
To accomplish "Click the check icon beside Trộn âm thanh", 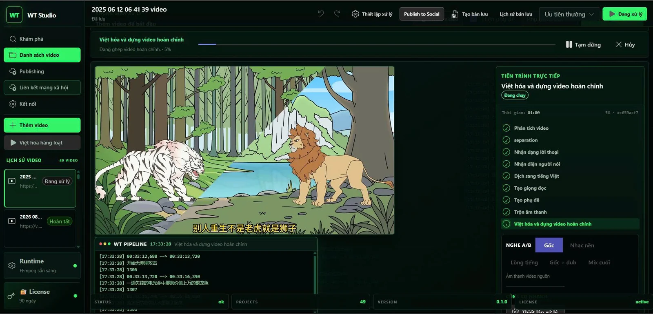I will 506,212.
